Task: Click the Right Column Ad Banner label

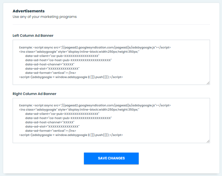Action: point(34,94)
